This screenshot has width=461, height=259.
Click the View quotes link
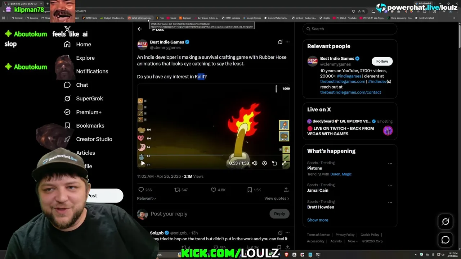coord(277,198)
